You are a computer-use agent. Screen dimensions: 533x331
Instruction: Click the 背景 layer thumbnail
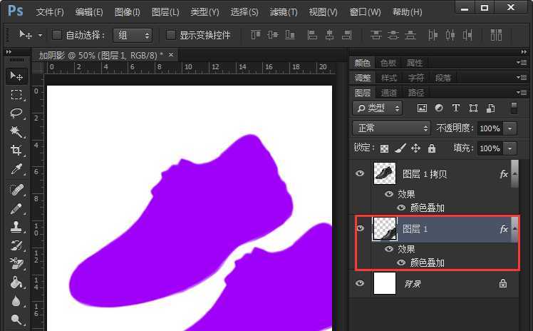[385, 283]
